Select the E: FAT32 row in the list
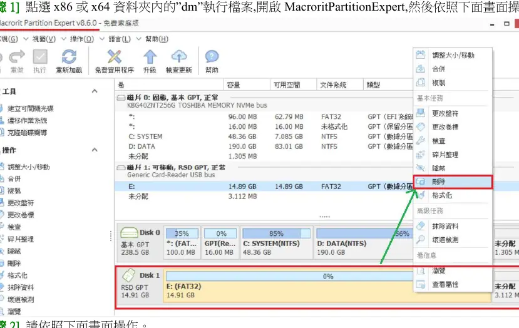This screenshot has width=519, height=328. [x=264, y=187]
